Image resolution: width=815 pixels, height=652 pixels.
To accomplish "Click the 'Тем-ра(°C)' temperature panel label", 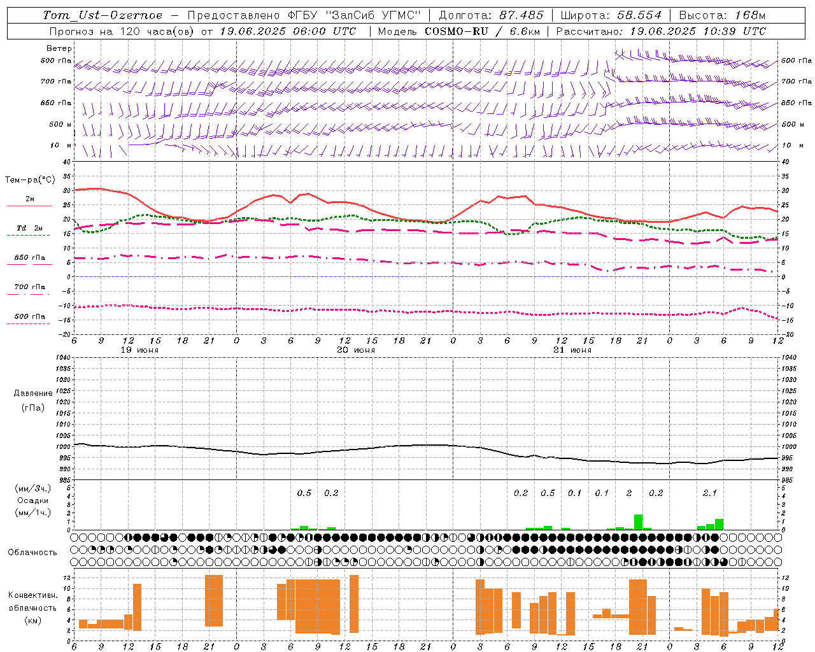I will tap(30, 180).
